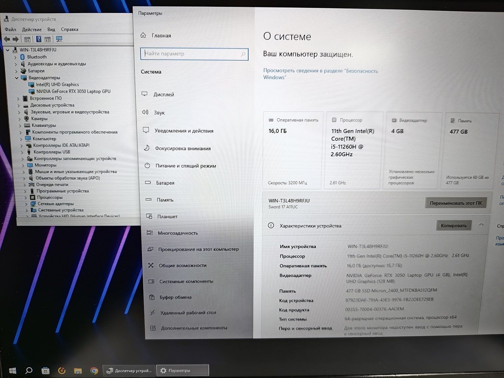Scan for hardware changes via monitor icon

(59, 39)
